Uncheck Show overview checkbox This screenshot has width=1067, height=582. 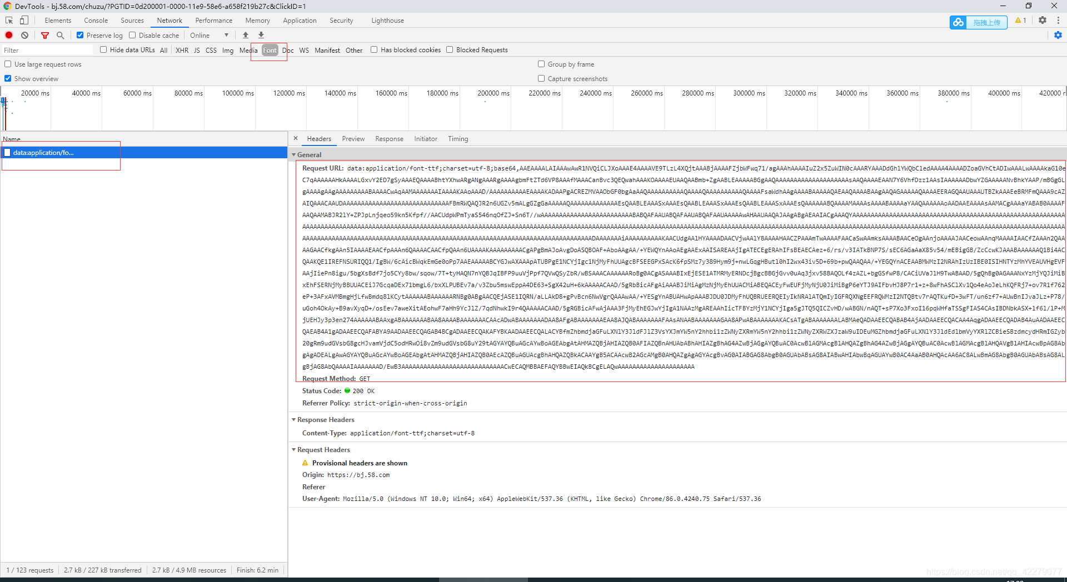point(8,78)
